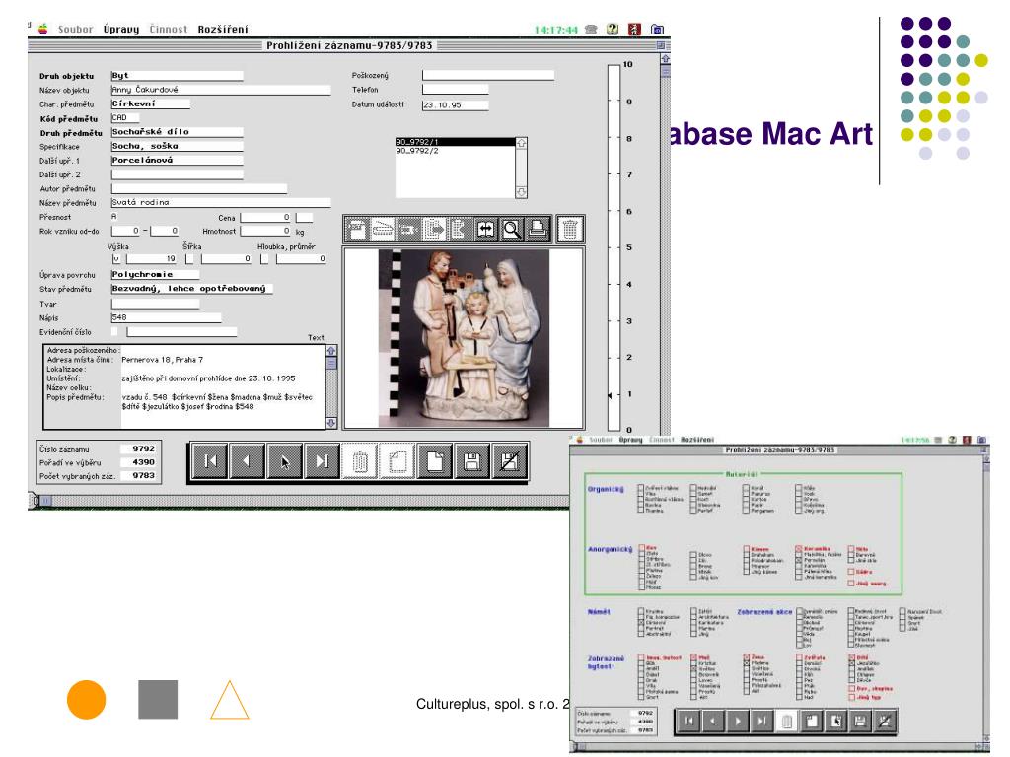Viewport: 1010px width, 757px height.
Task: Click the Nápis field containing 548
Action: [166, 318]
